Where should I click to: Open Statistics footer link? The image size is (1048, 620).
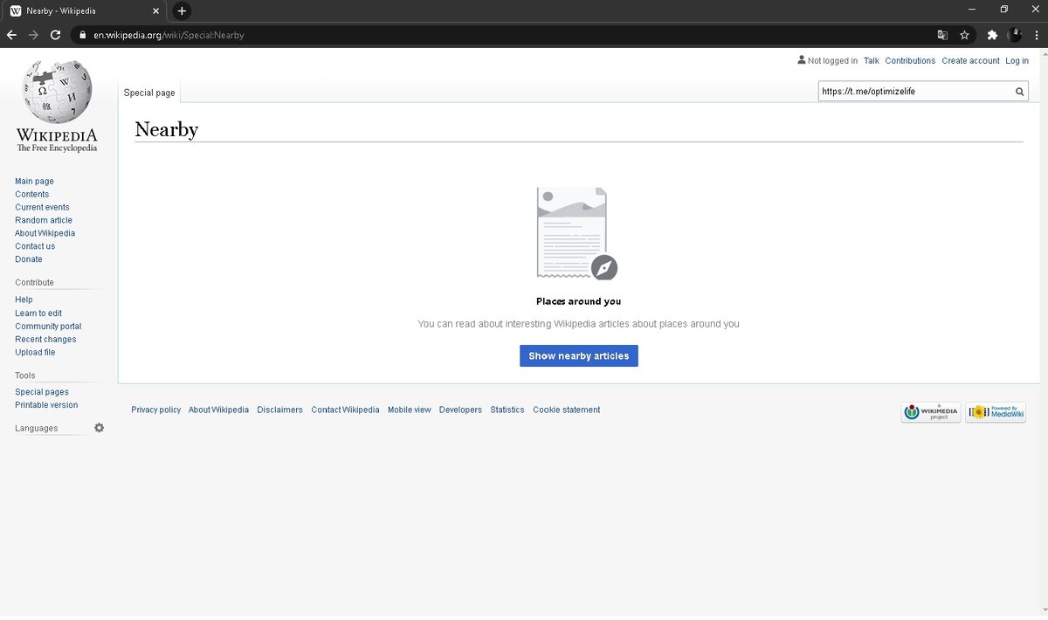point(507,410)
